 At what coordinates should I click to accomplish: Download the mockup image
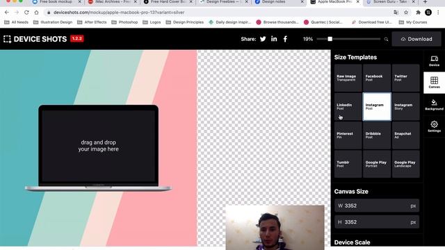(416, 39)
